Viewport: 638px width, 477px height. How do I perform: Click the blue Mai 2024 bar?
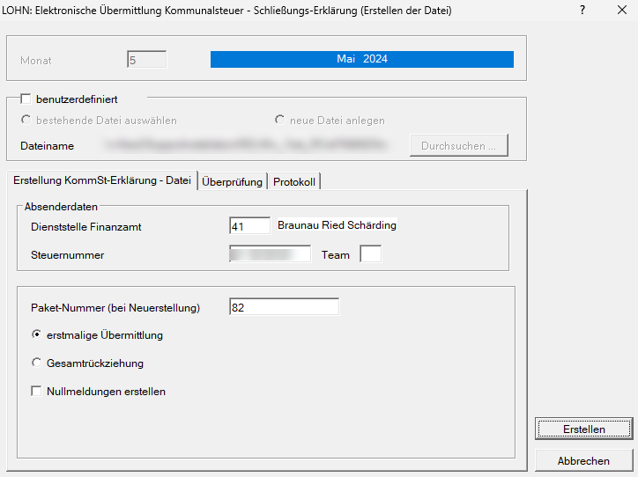pos(361,59)
